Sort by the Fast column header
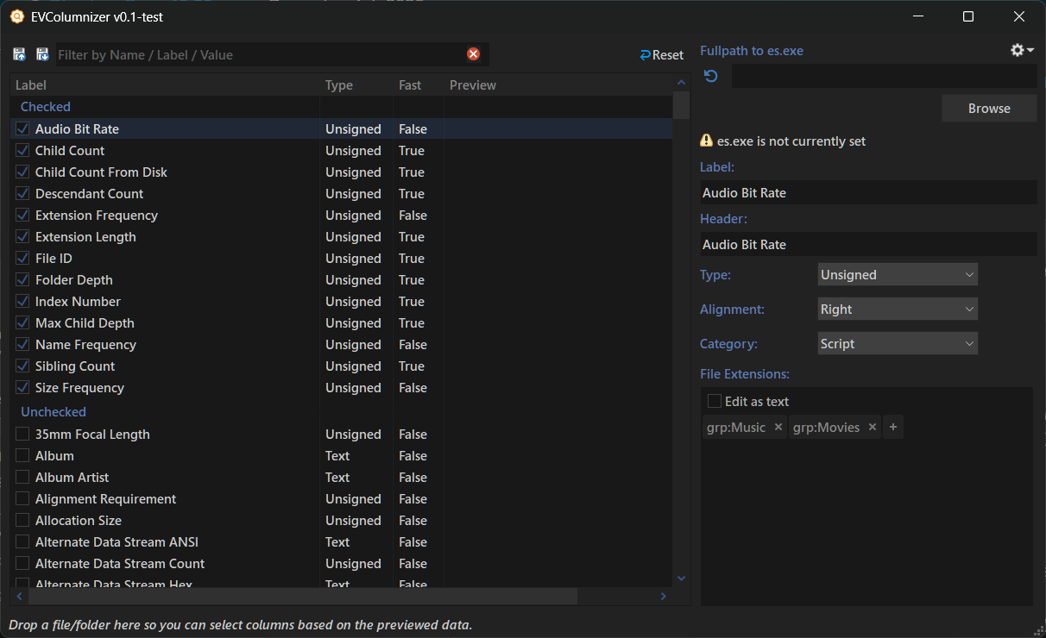The height and width of the screenshot is (638, 1046). point(410,84)
